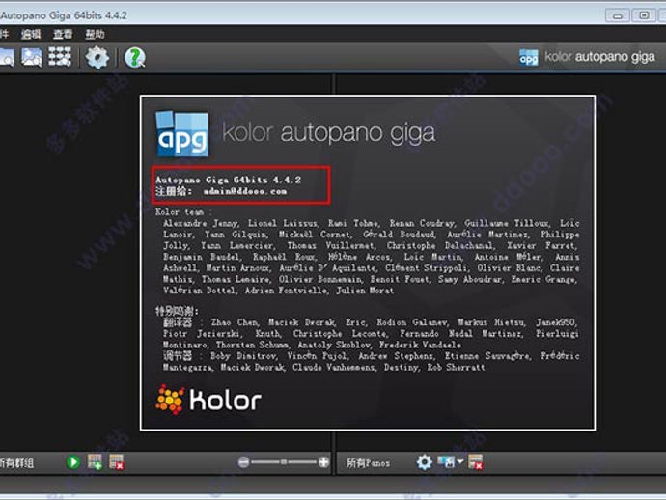Open the 帮助 menu
The width and height of the screenshot is (666, 500).
coord(95,34)
